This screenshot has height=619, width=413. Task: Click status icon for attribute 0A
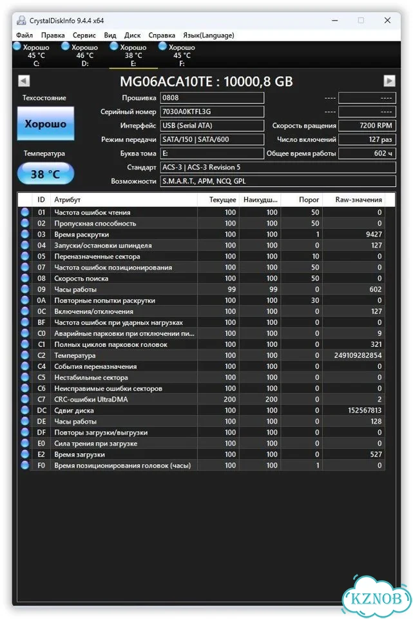25,300
